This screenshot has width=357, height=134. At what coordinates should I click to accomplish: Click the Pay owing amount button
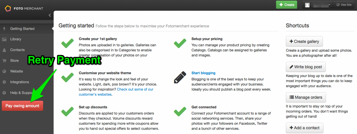click(23, 106)
